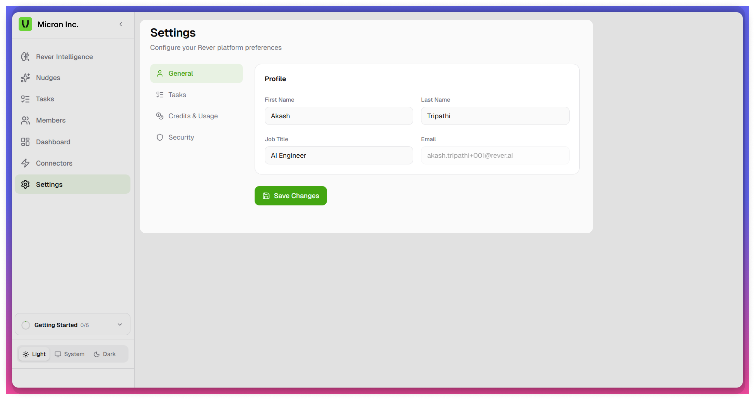Click the Security shield icon

coord(160,137)
